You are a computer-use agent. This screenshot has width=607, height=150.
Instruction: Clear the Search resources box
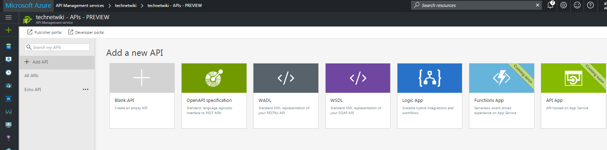pyautogui.click(x=537, y=5)
